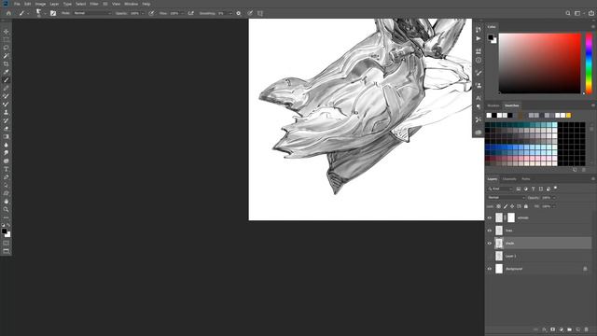Open the Brush Settings panel icon

click(53, 13)
